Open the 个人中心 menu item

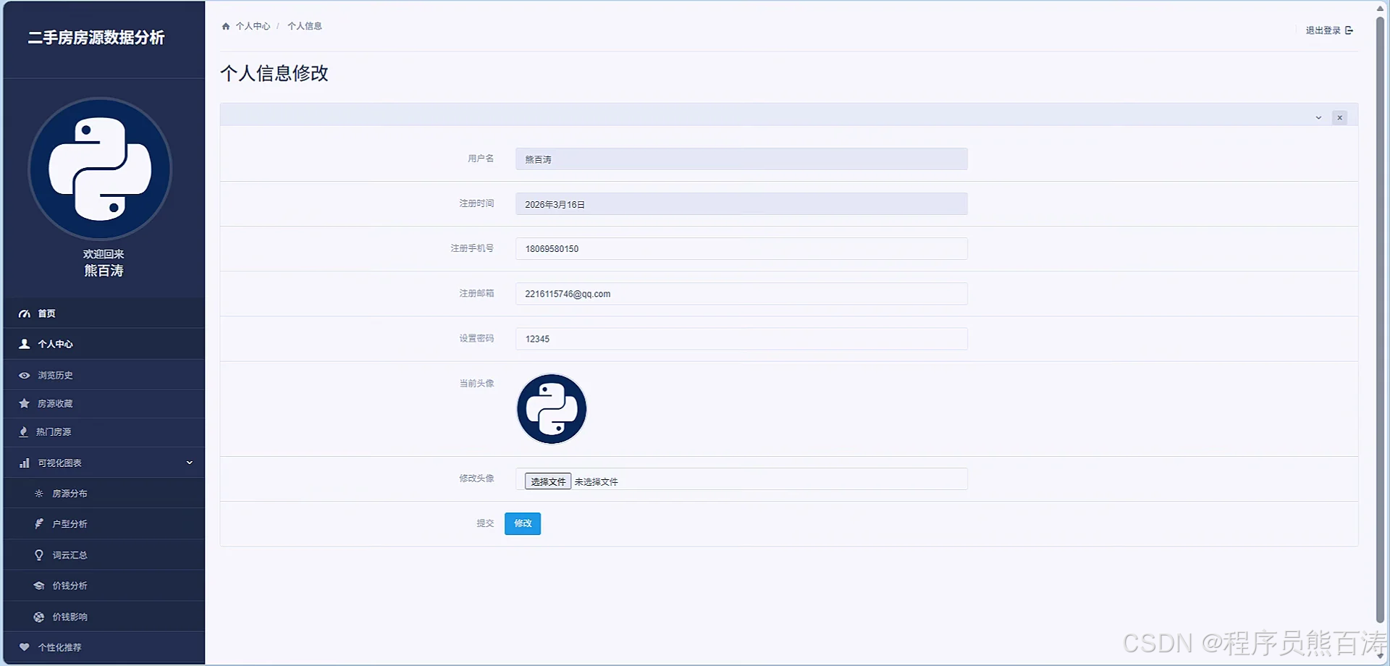pyautogui.click(x=104, y=344)
